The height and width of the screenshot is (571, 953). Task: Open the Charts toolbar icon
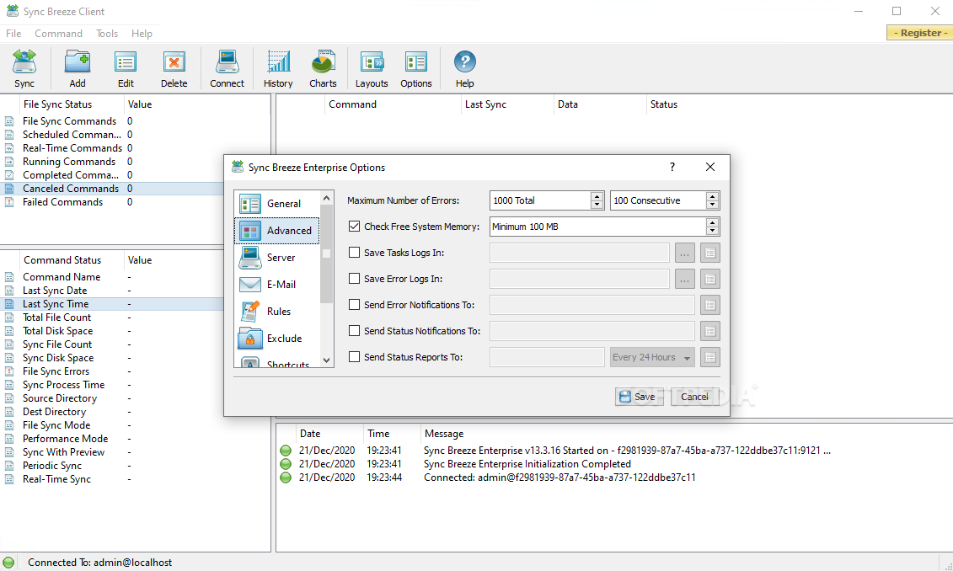coord(323,69)
